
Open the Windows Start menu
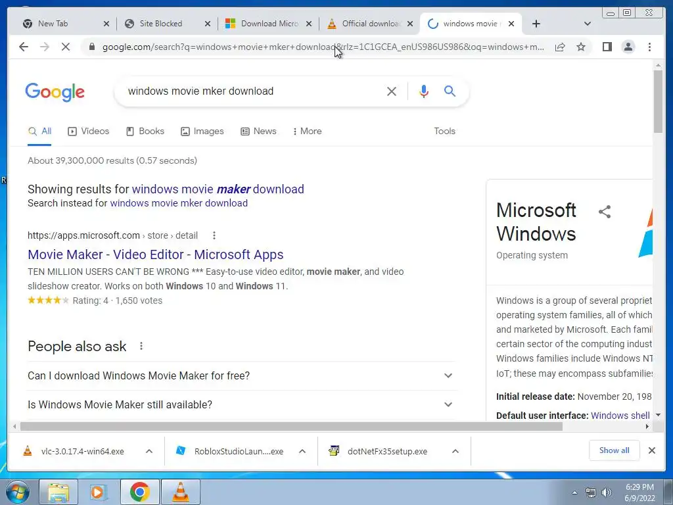point(18,492)
